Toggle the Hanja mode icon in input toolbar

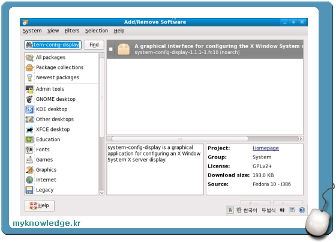(x=283, y=210)
